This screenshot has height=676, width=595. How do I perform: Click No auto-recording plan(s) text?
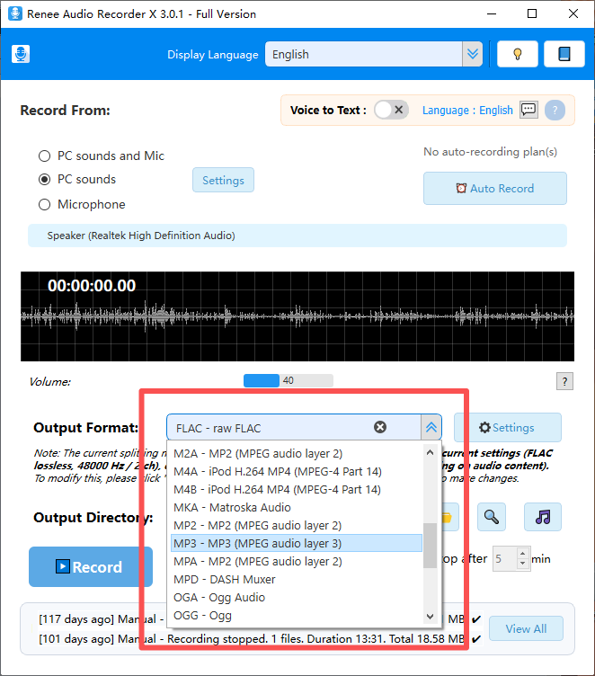tap(490, 152)
